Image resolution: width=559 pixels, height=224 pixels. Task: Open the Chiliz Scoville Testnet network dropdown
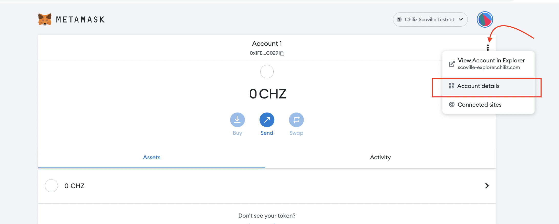pos(430,19)
